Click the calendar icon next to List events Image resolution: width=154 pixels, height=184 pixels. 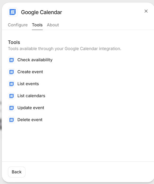[11, 84]
